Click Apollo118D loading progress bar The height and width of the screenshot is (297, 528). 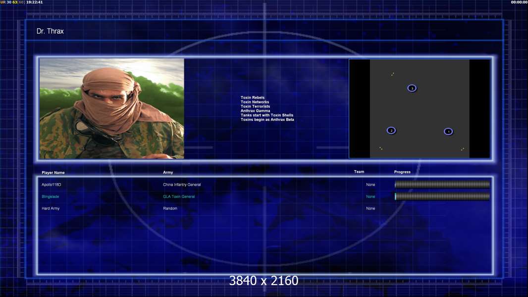pyautogui.click(x=442, y=184)
